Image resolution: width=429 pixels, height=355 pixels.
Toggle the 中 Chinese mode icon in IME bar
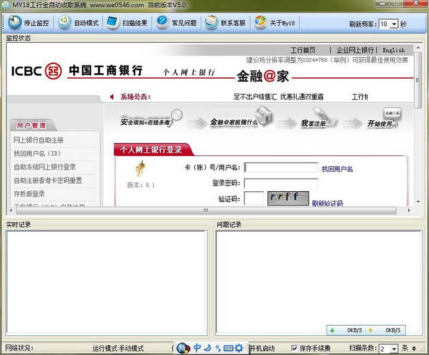click(197, 348)
